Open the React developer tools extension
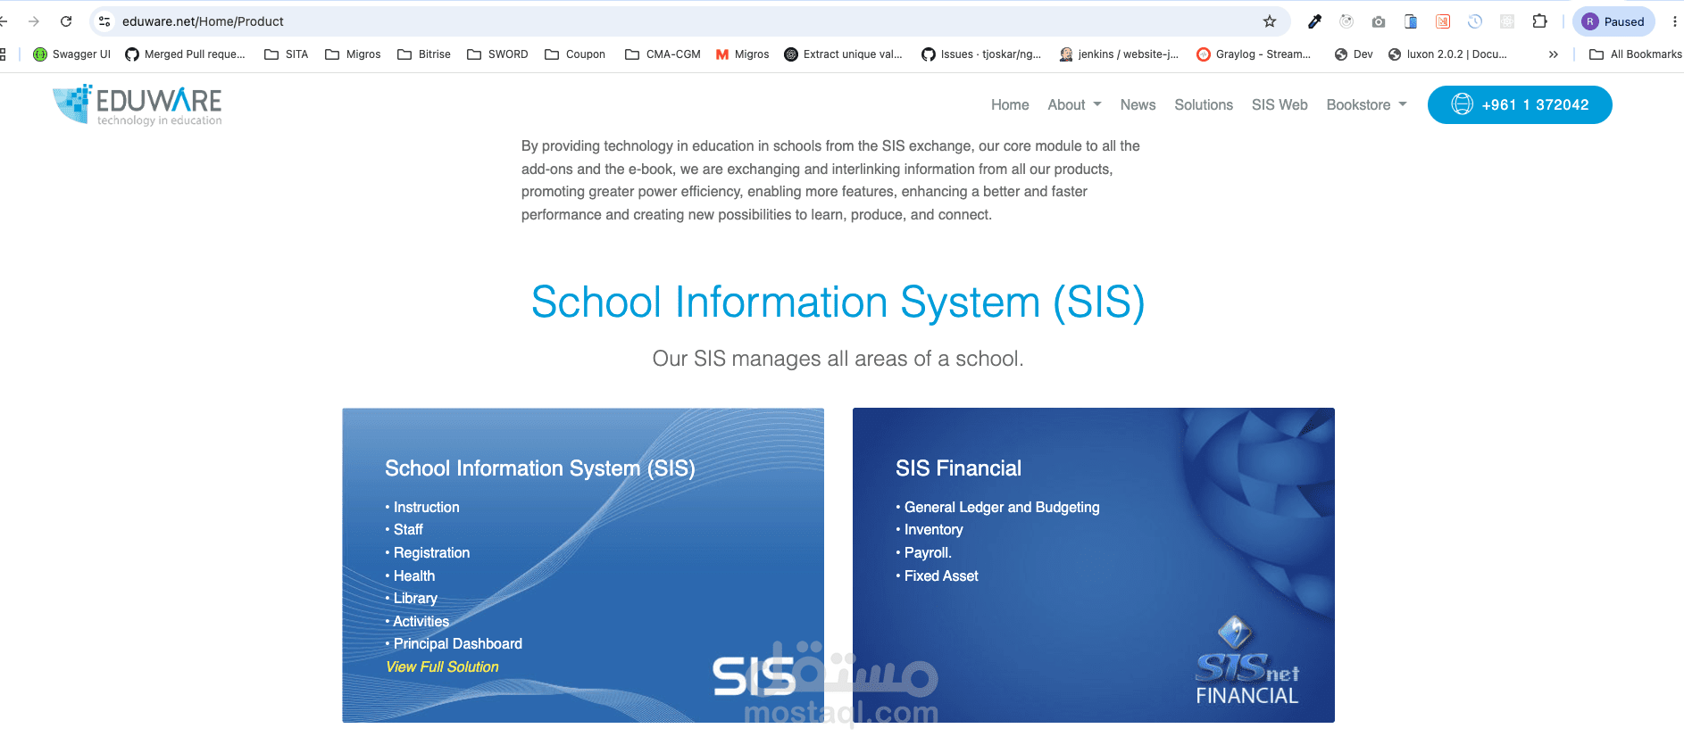The height and width of the screenshot is (745, 1684). point(1507,21)
